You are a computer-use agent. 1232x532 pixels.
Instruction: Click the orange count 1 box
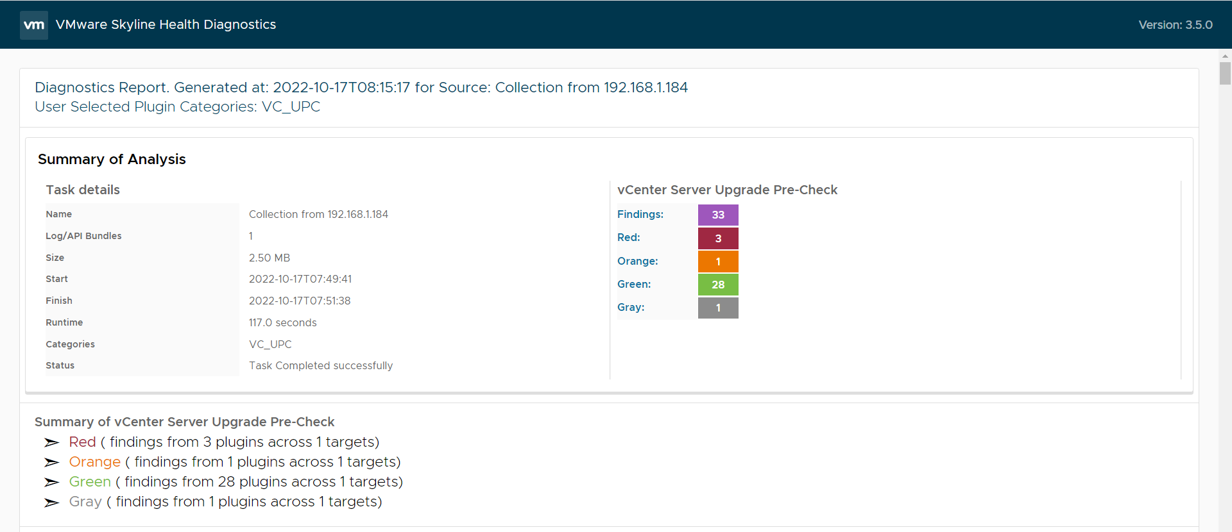[x=718, y=262]
